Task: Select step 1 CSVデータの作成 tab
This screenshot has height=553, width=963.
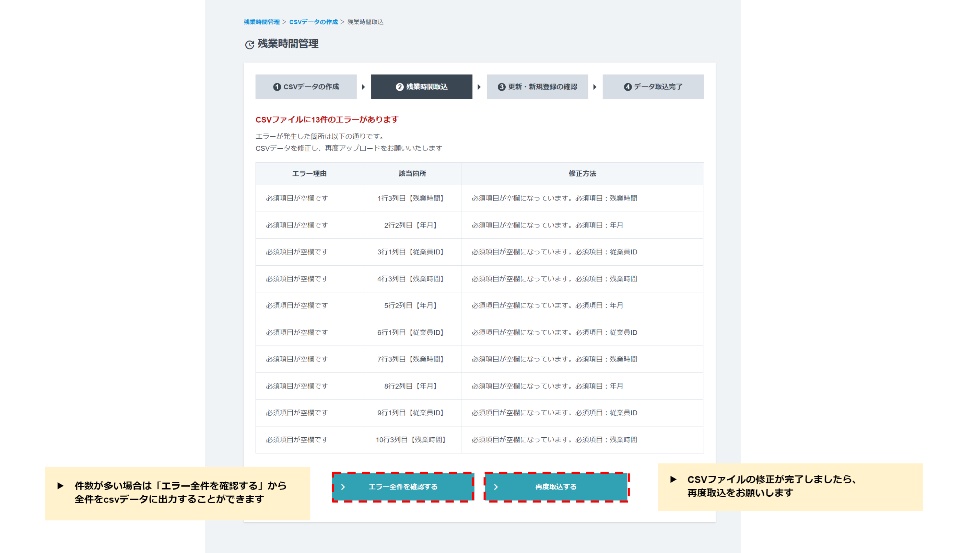Action: click(x=306, y=87)
